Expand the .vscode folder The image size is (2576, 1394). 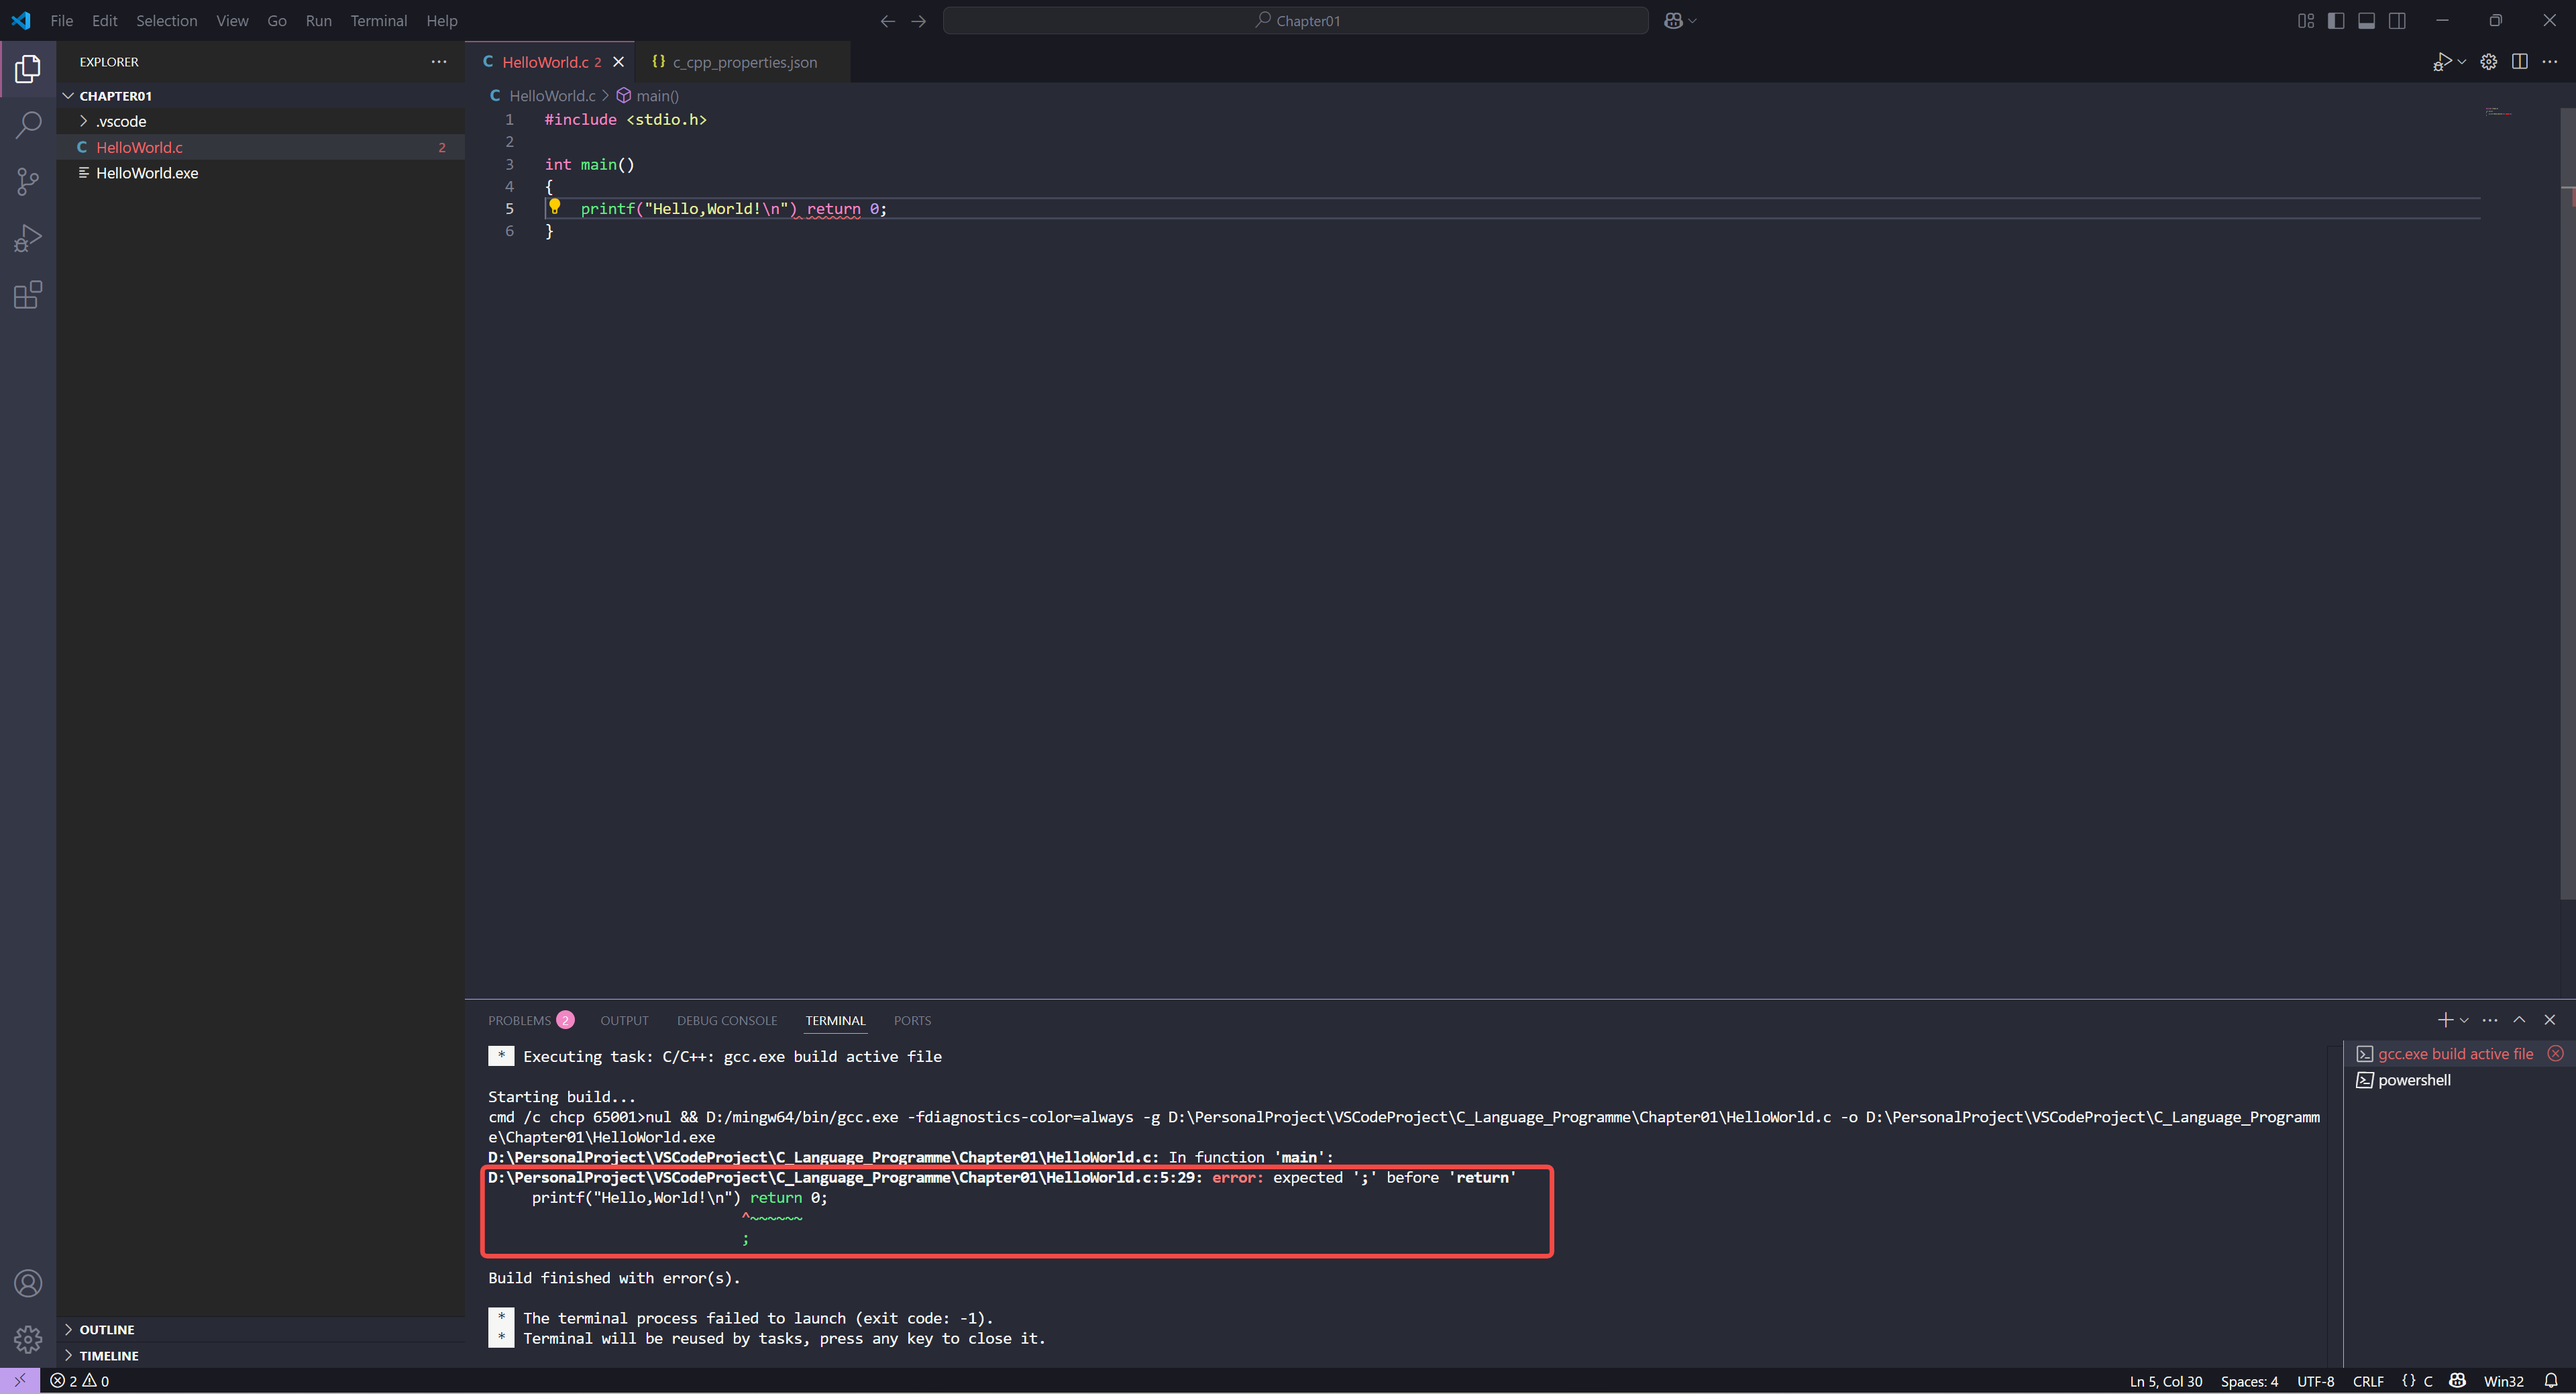120,121
